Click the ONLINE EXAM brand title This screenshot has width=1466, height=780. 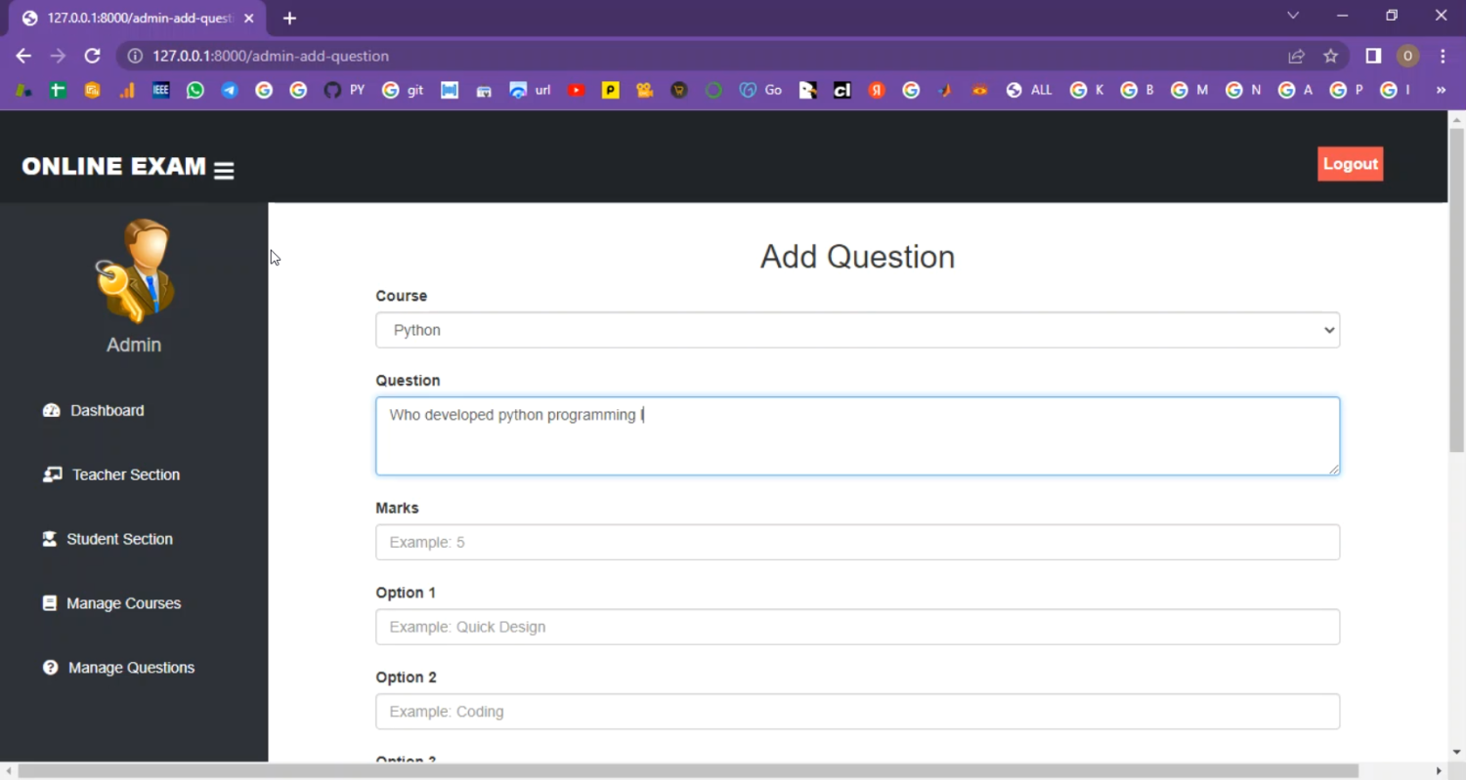113,167
